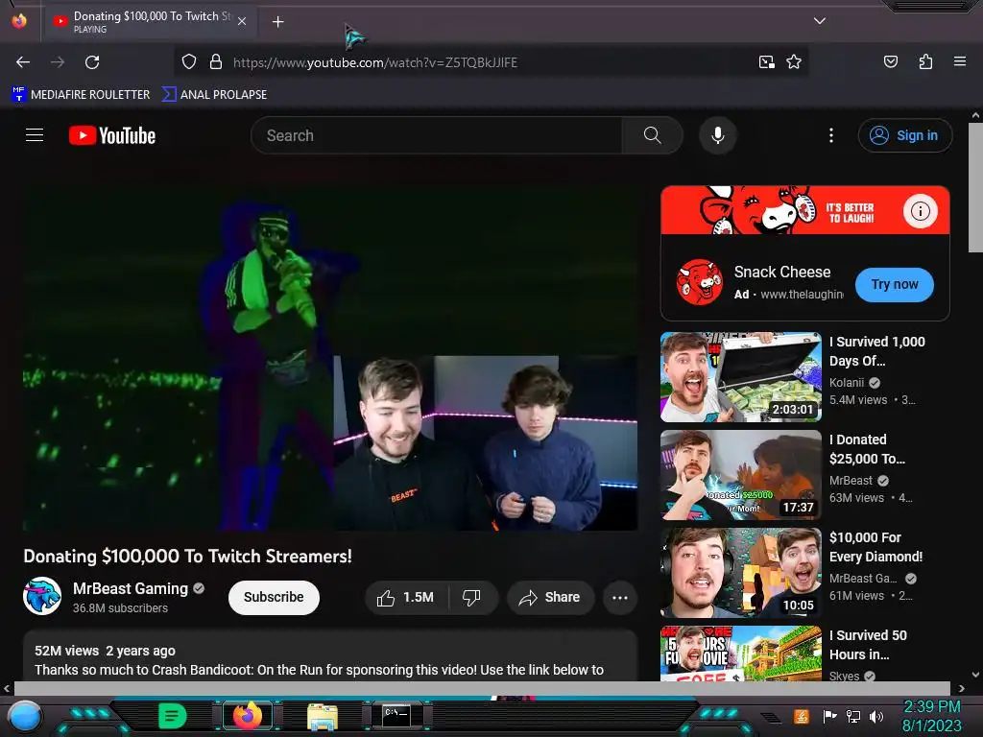Click the video player area
Screen dimensions: 983x737
pos(330,358)
